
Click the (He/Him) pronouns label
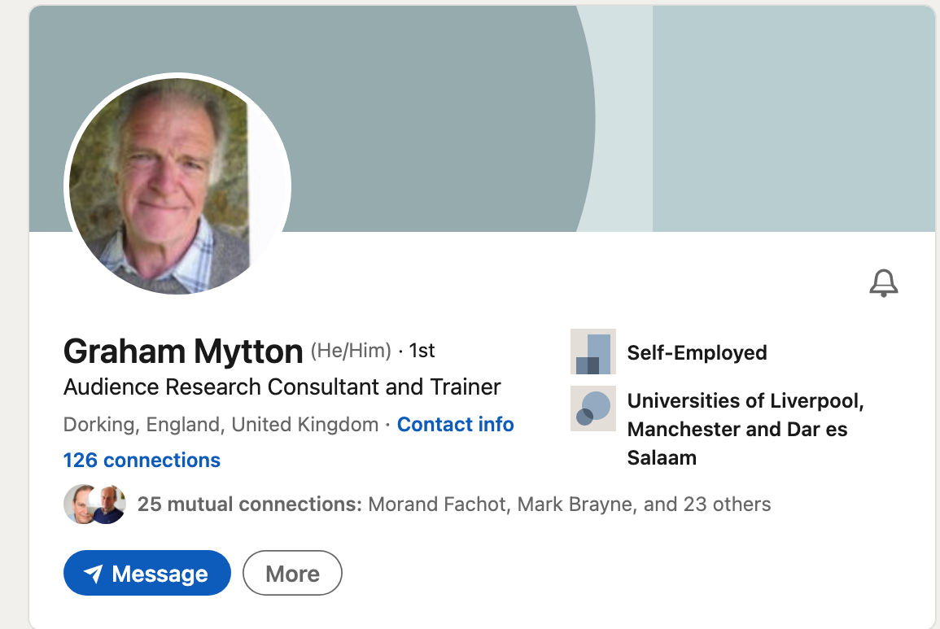coord(352,352)
